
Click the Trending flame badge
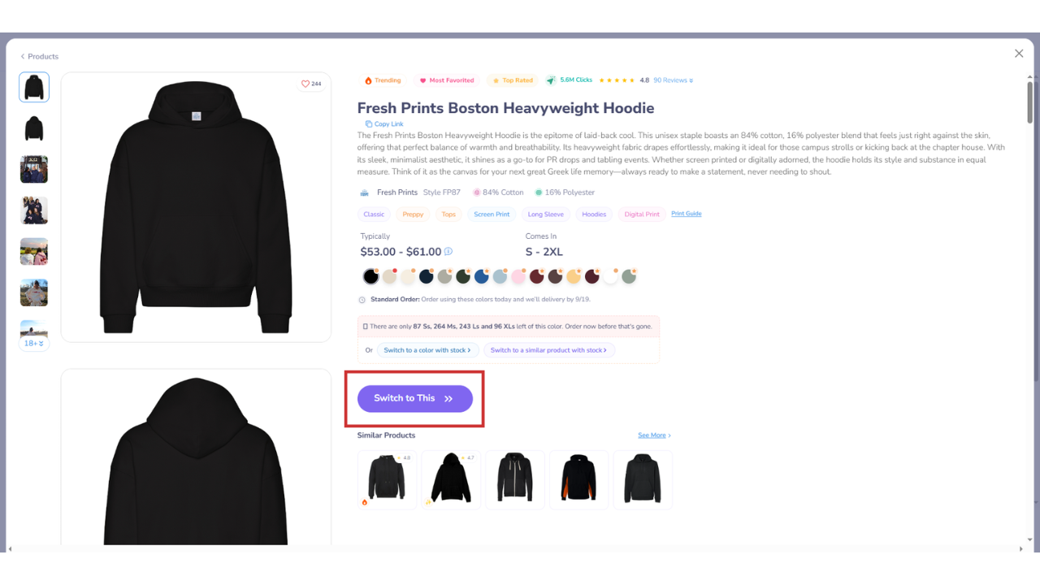click(383, 80)
